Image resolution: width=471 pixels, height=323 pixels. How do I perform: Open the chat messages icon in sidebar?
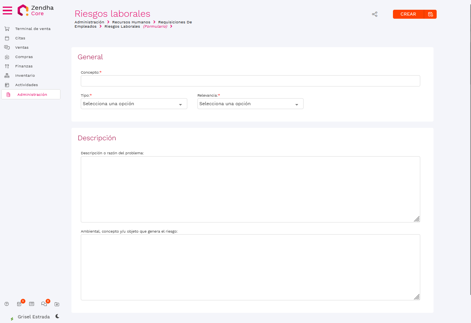(44, 304)
